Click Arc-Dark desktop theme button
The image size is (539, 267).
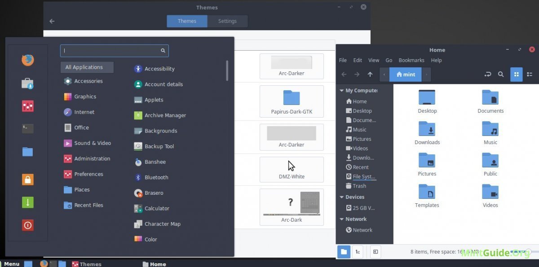pyautogui.click(x=292, y=207)
